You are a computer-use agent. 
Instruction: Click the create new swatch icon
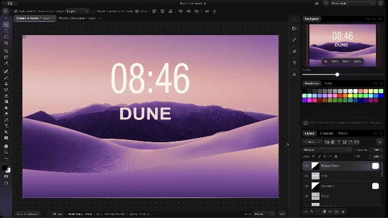click(x=306, y=122)
